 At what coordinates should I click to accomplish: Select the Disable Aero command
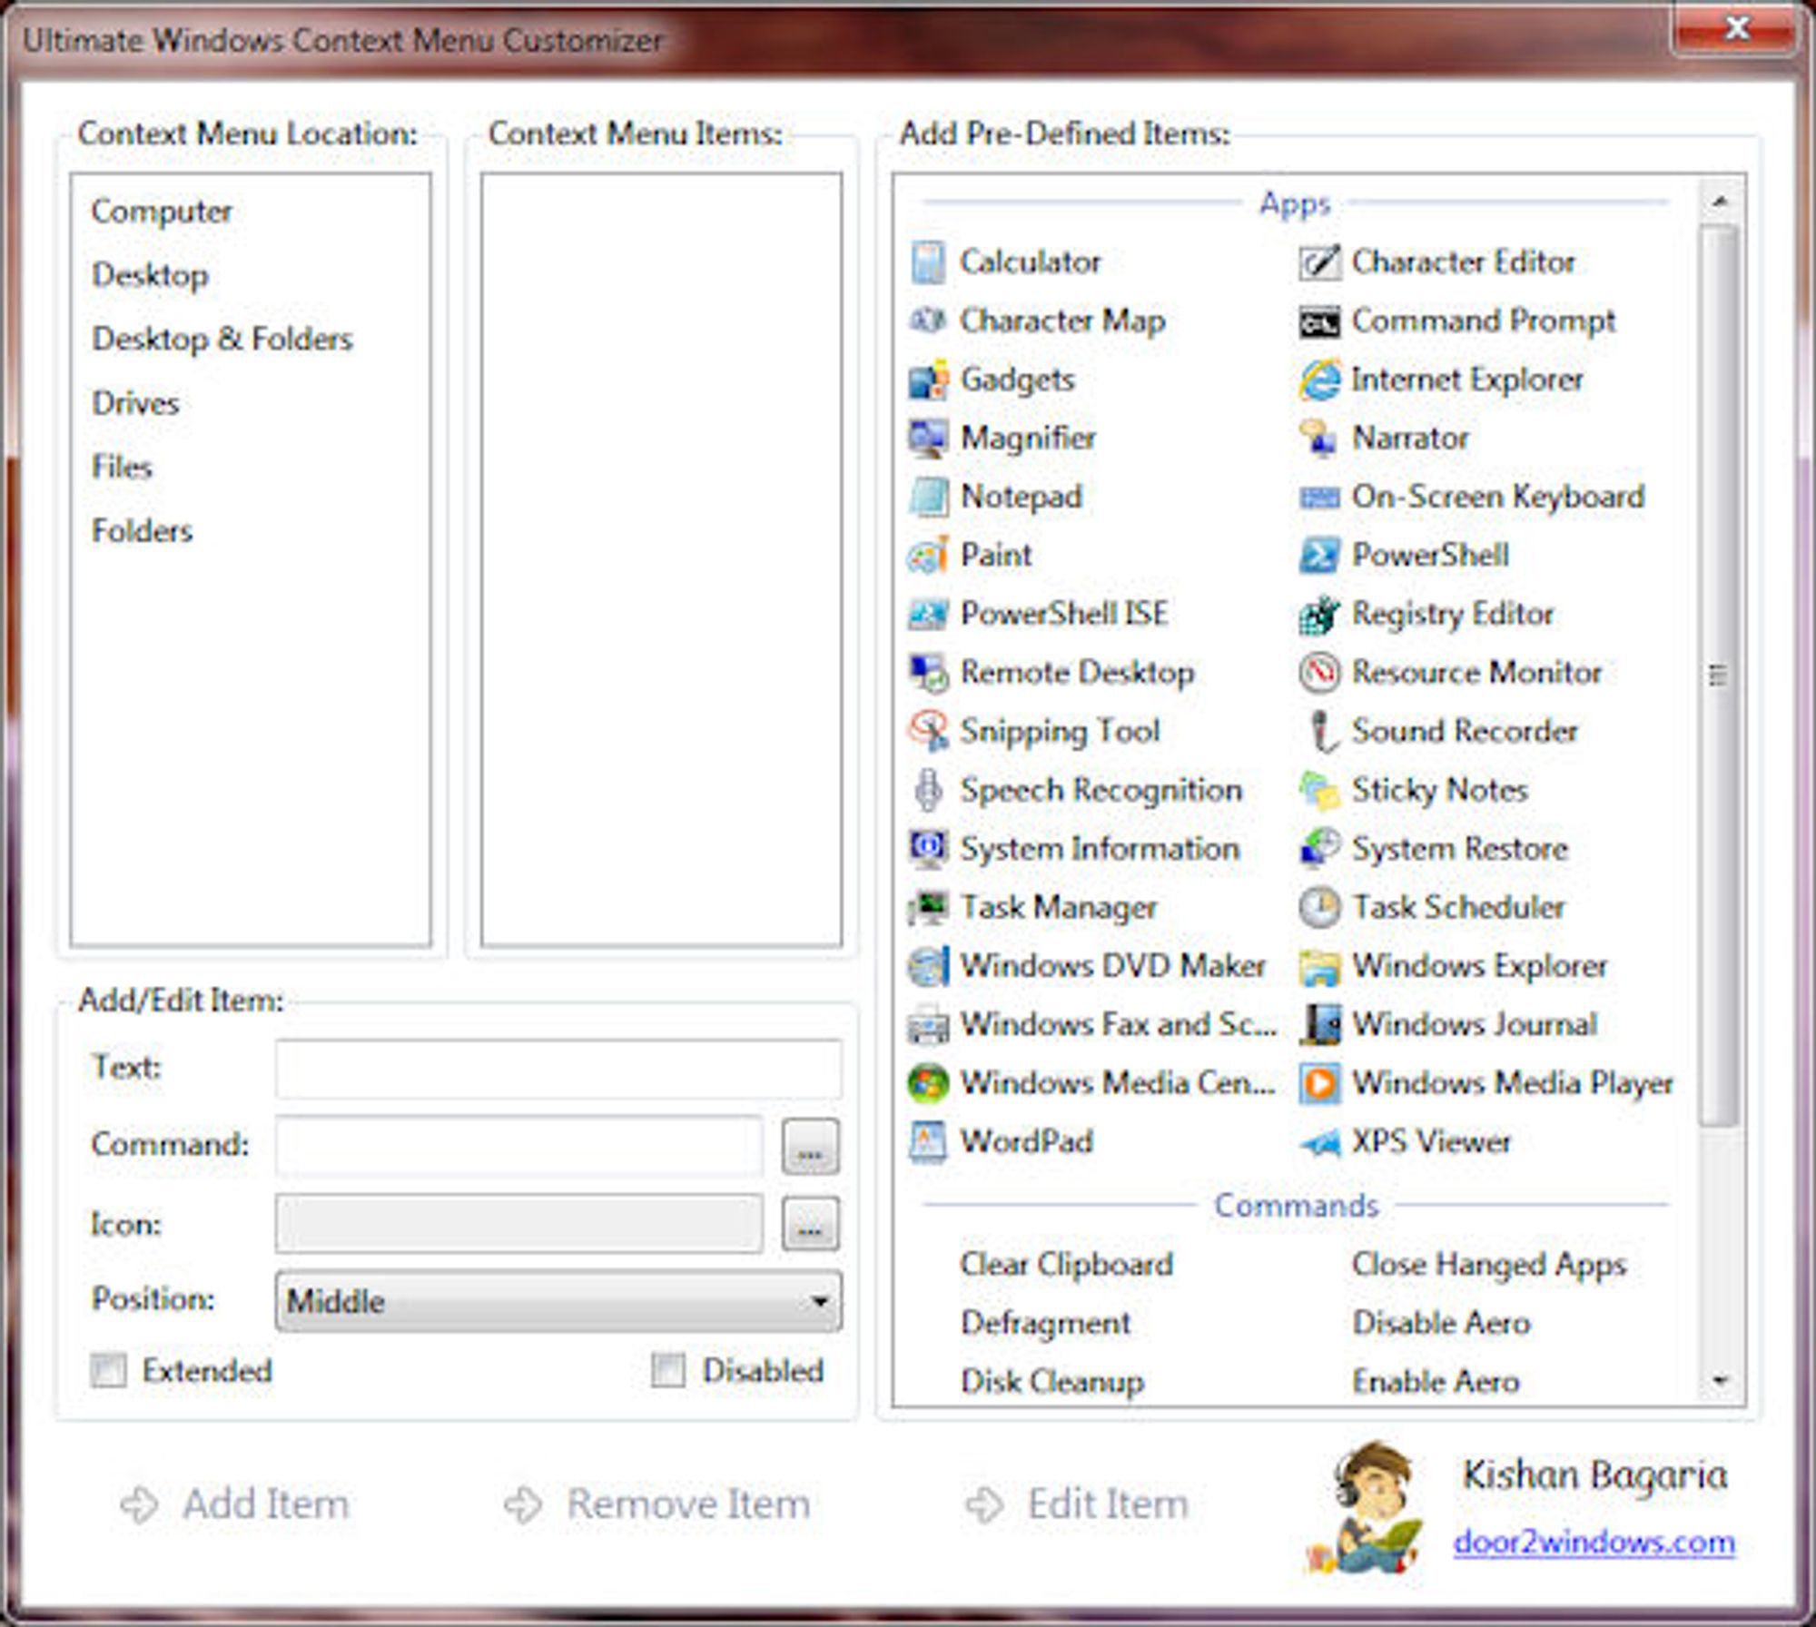[1442, 1323]
